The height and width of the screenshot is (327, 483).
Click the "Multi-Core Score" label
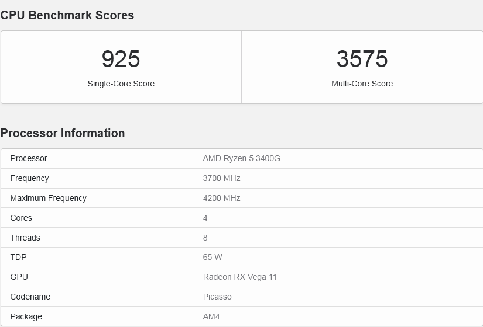362,84
